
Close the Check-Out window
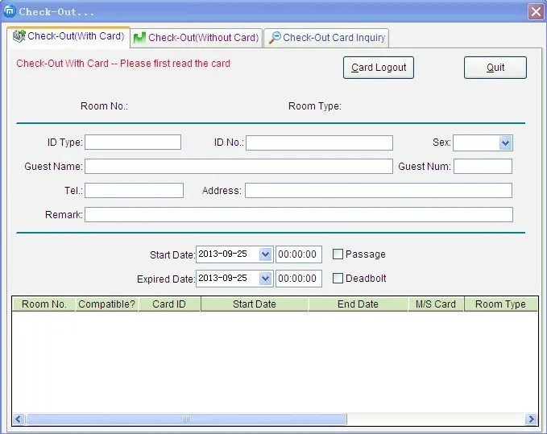pyautogui.click(x=536, y=12)
